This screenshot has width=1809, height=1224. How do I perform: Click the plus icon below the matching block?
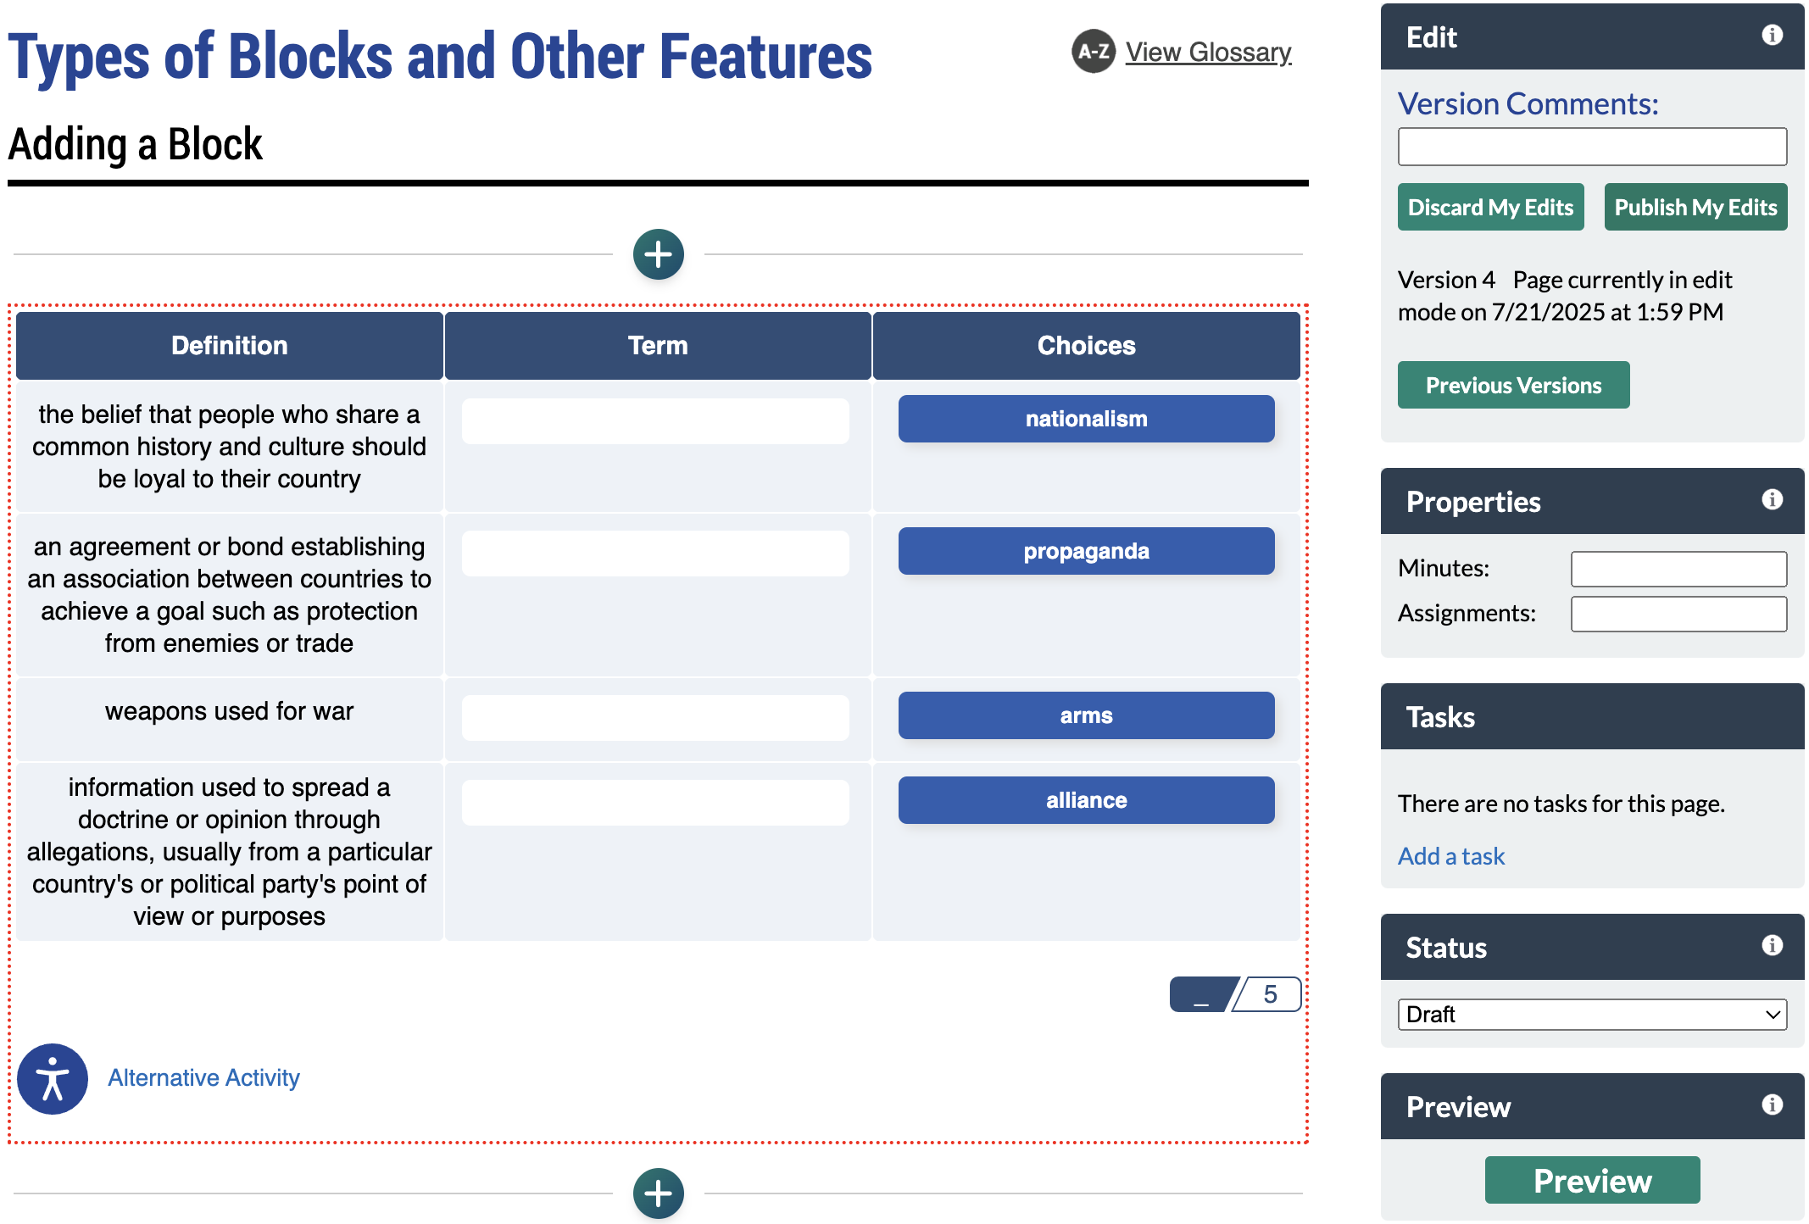click(x=657, y=1193)
